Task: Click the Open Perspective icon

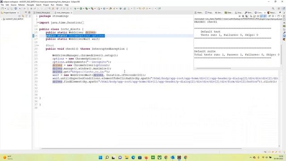Action: click(x=279, y=8)
